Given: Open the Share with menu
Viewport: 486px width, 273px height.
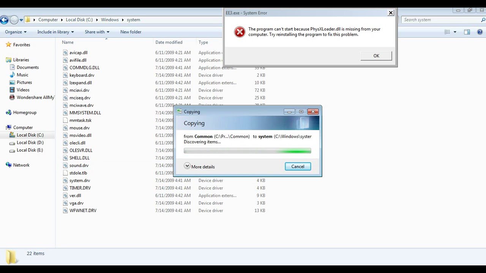Looking at the screenshot, I should [x=97, y=32].
